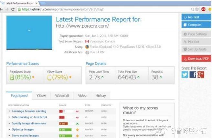Click the browser reload icon
This screenshot has width=212, height=140.
click(13, 9)
